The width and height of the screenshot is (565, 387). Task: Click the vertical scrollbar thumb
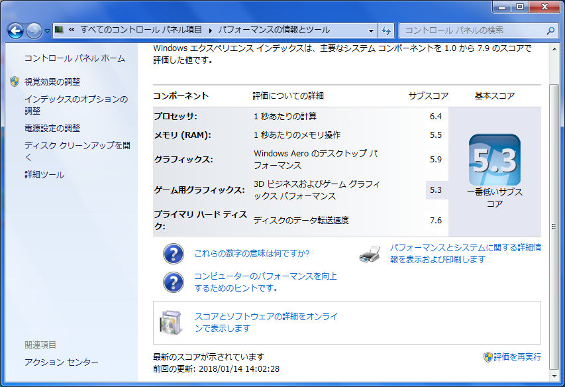tap(554, 227)
